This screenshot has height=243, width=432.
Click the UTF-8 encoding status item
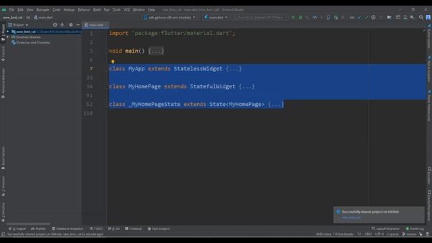(x=379, y=234)
